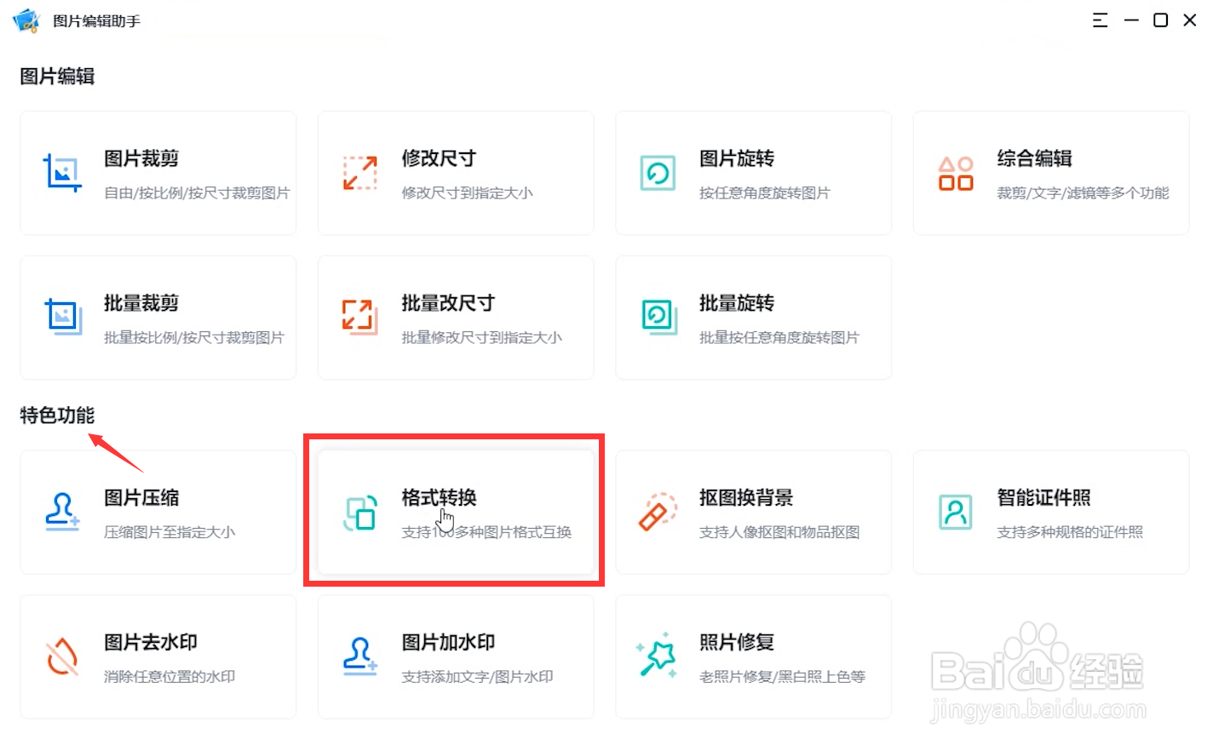Screen dimensions: 1213x751
Task: Select the 抠图换背景 background removal icon
Action: click(x=657, y=512)
